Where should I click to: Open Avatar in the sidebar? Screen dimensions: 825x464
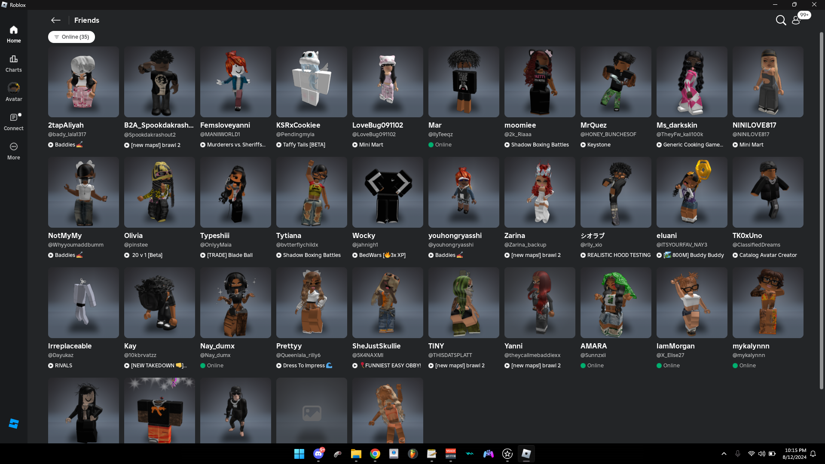click(14, 92)
